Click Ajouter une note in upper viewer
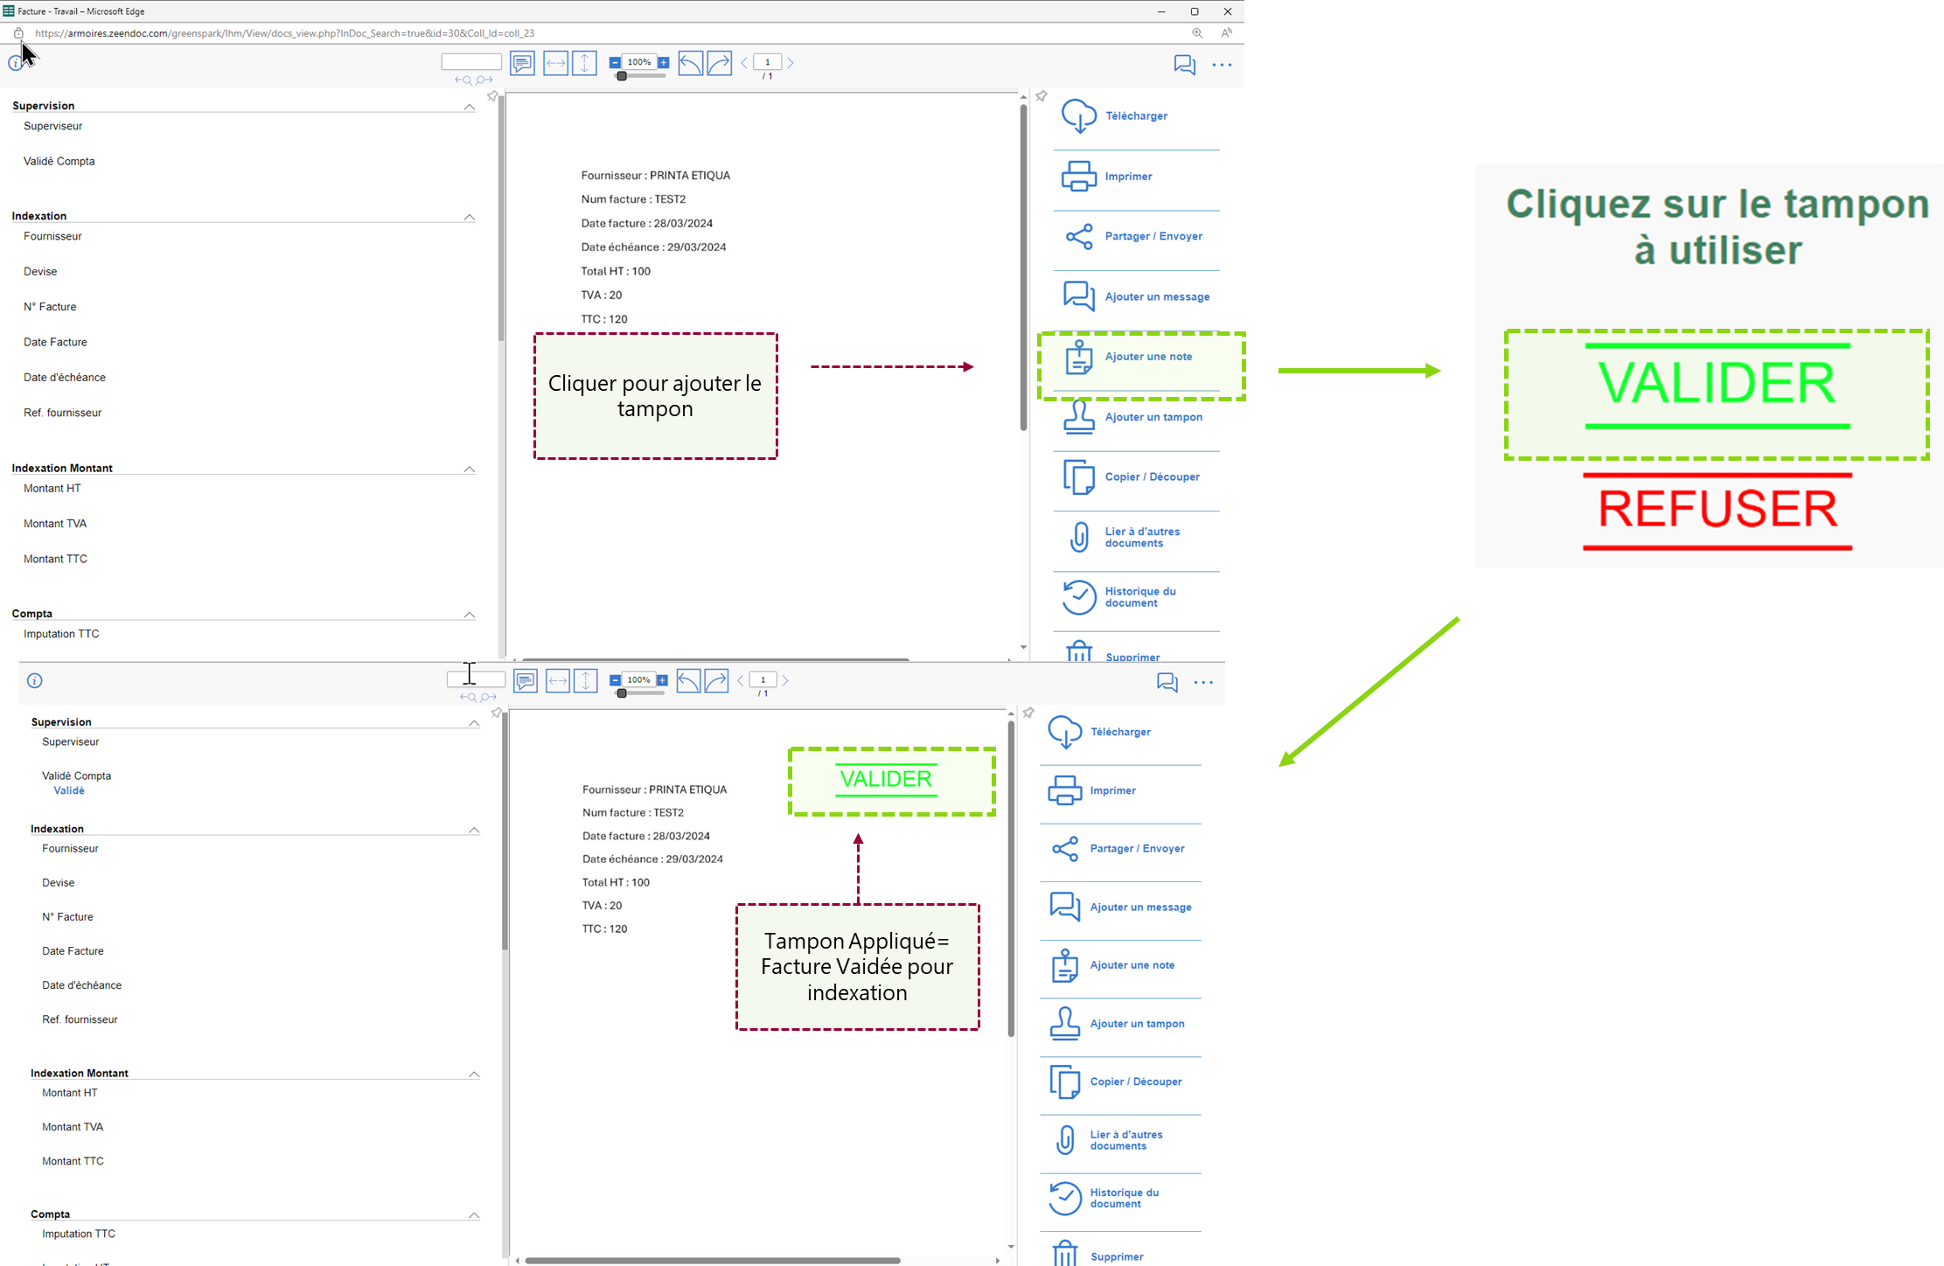This screenshot has height=1266, width=1944. tap(1148, 357)
